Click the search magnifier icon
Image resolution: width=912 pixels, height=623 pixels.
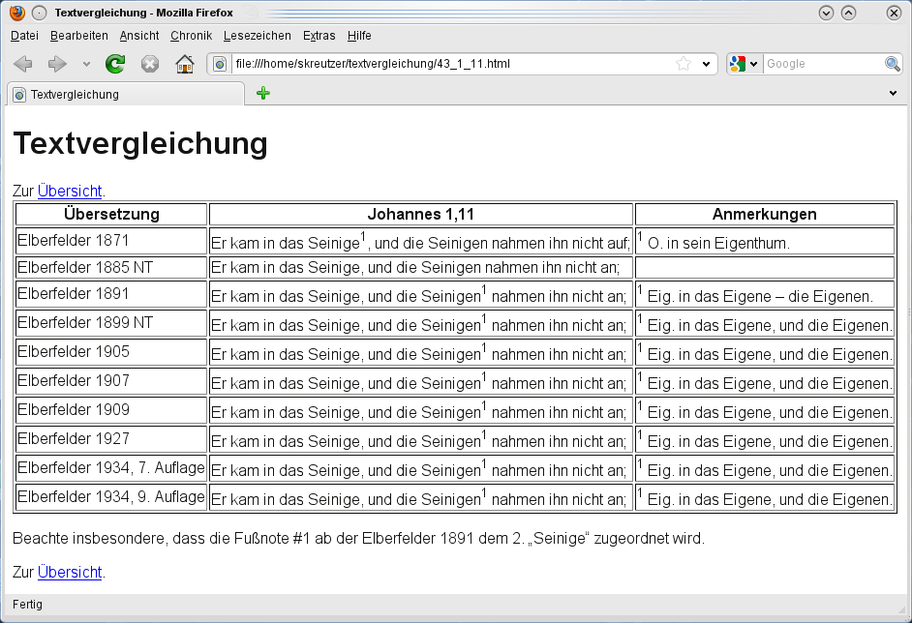[x=892, y=64]
